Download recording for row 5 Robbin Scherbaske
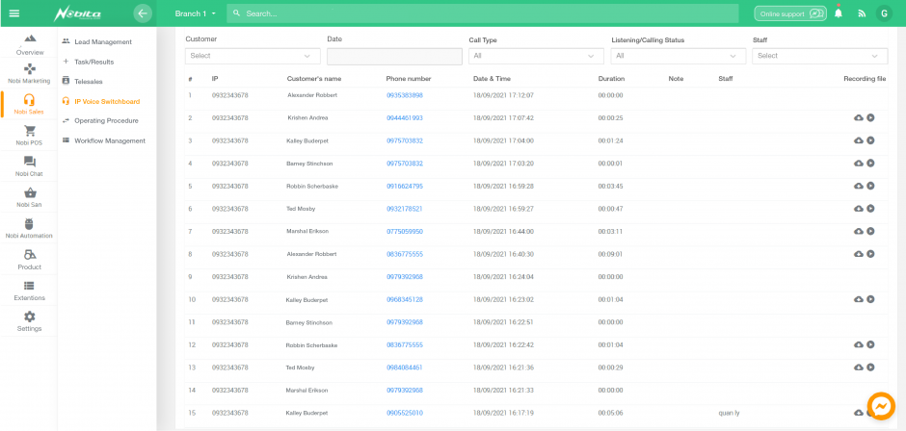 [859, 186]
